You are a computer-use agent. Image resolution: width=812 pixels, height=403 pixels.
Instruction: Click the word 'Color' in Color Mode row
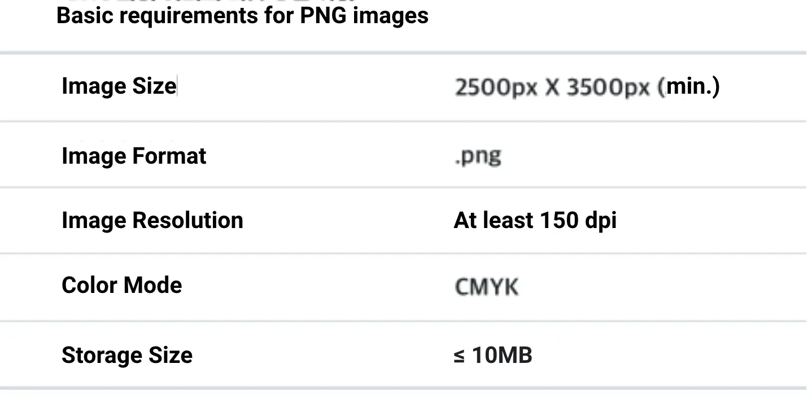89,285
